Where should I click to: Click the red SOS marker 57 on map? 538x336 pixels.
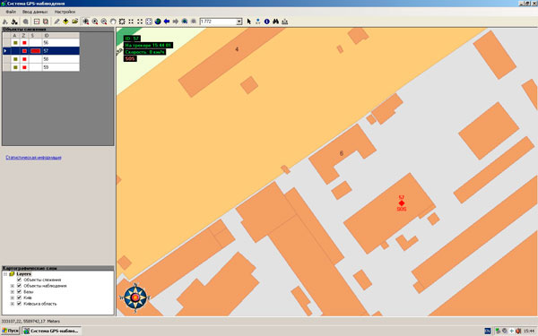[x=402, y=203]
